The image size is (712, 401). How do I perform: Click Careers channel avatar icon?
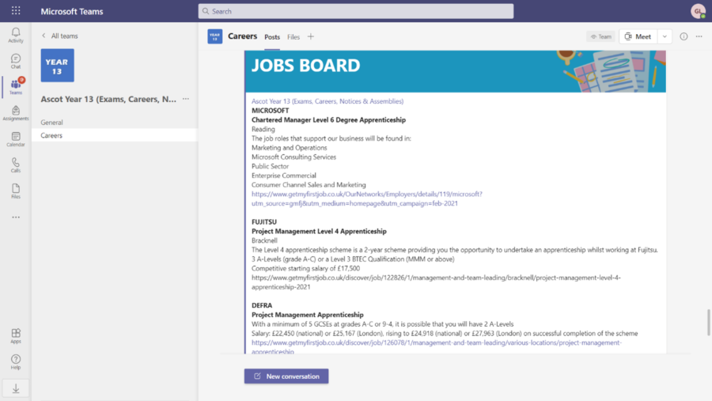(214, 36)
